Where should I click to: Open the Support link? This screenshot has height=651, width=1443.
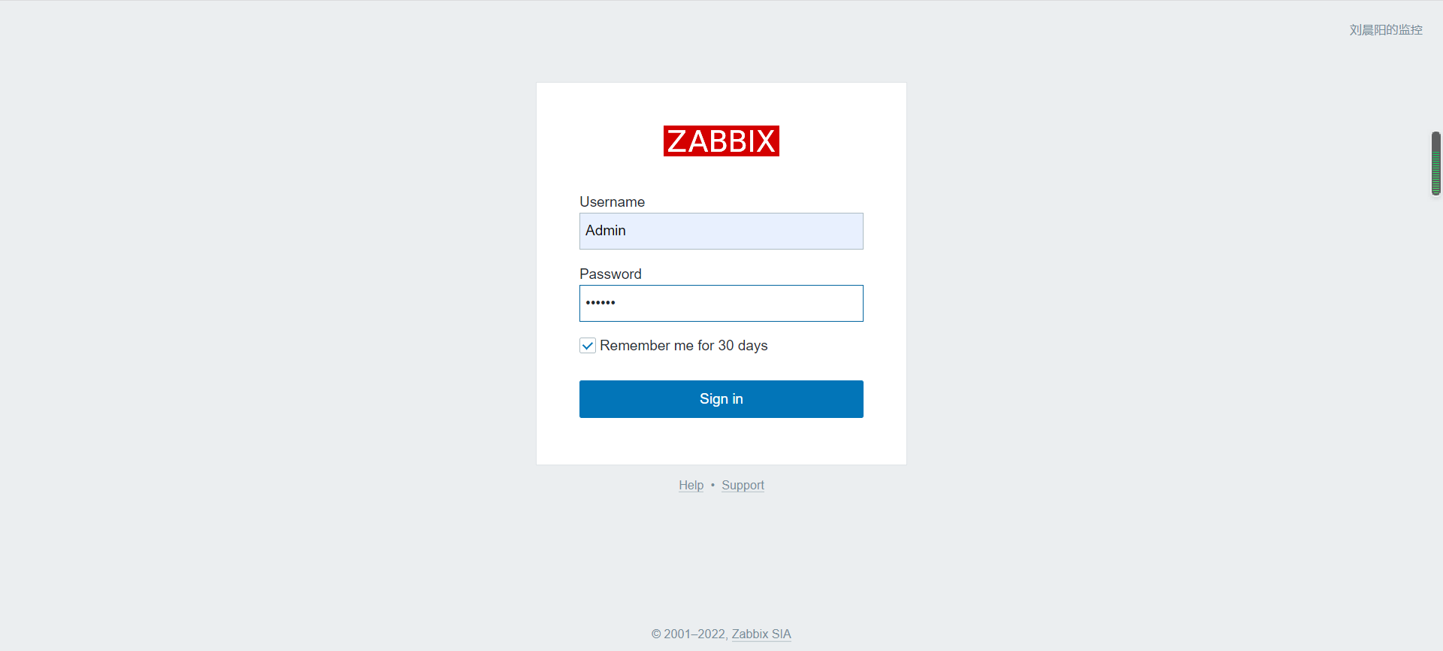click(x=743, y=486)
